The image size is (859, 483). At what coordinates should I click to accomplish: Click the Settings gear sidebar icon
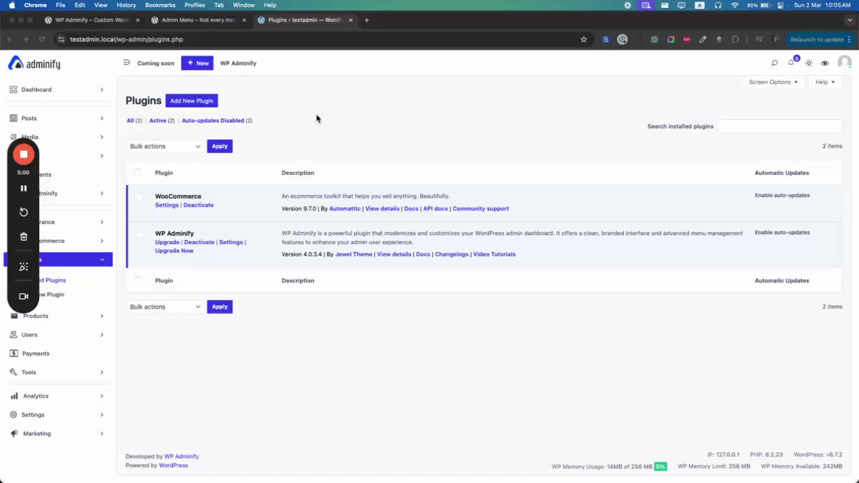tap(13, 415)
